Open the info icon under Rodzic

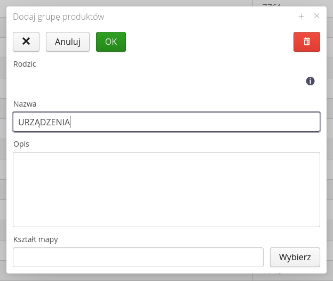click(310, 81)
